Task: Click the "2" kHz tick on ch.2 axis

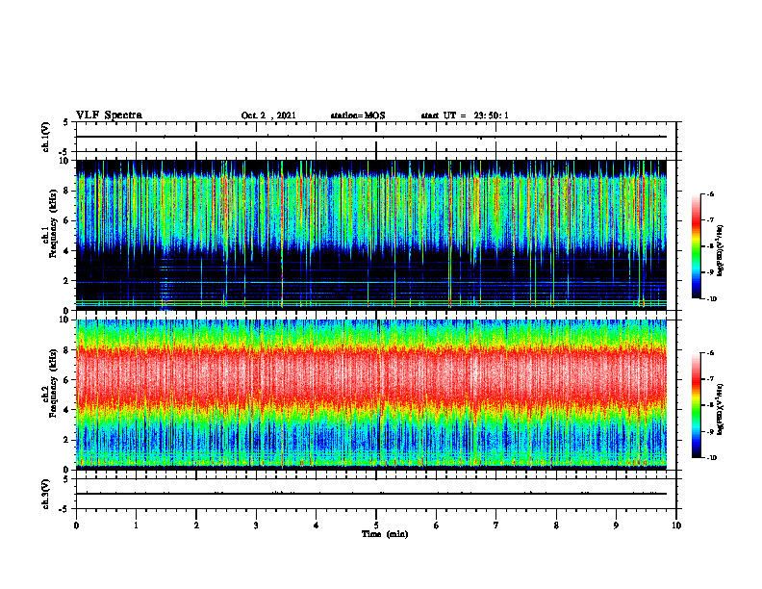Action: click(66, 440)
